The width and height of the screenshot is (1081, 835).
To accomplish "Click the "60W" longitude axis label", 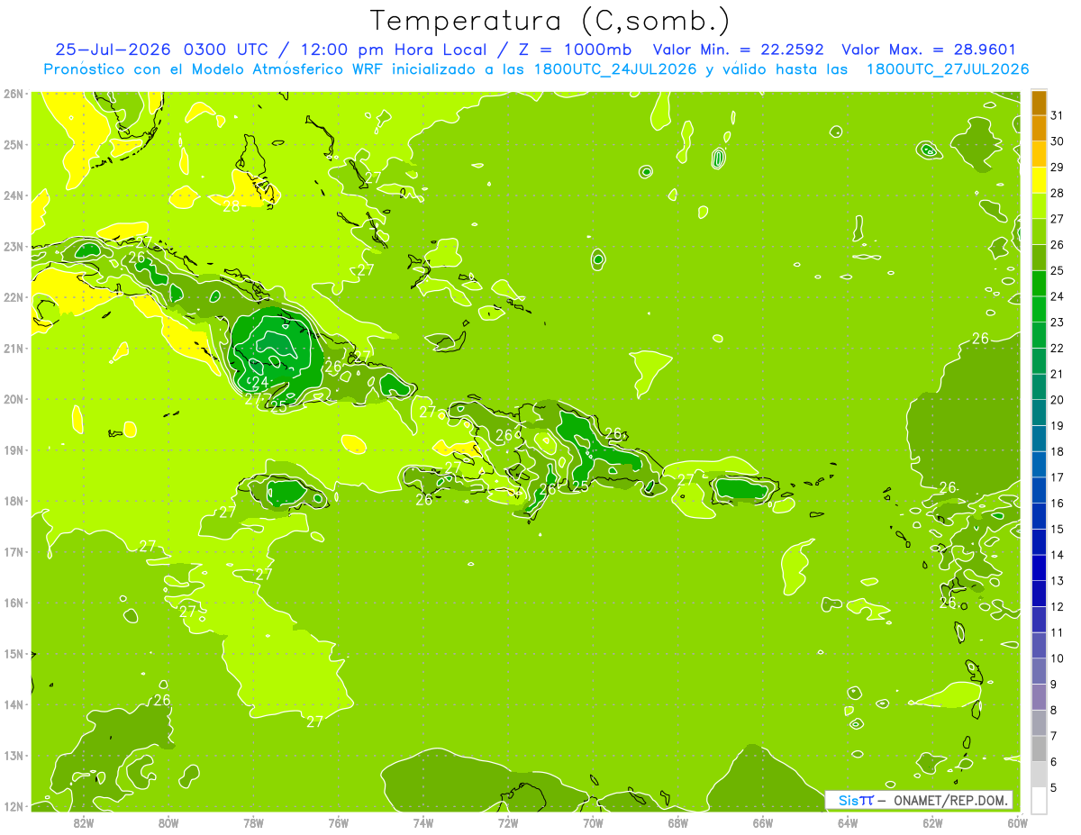I will (x=1017, y=822).
